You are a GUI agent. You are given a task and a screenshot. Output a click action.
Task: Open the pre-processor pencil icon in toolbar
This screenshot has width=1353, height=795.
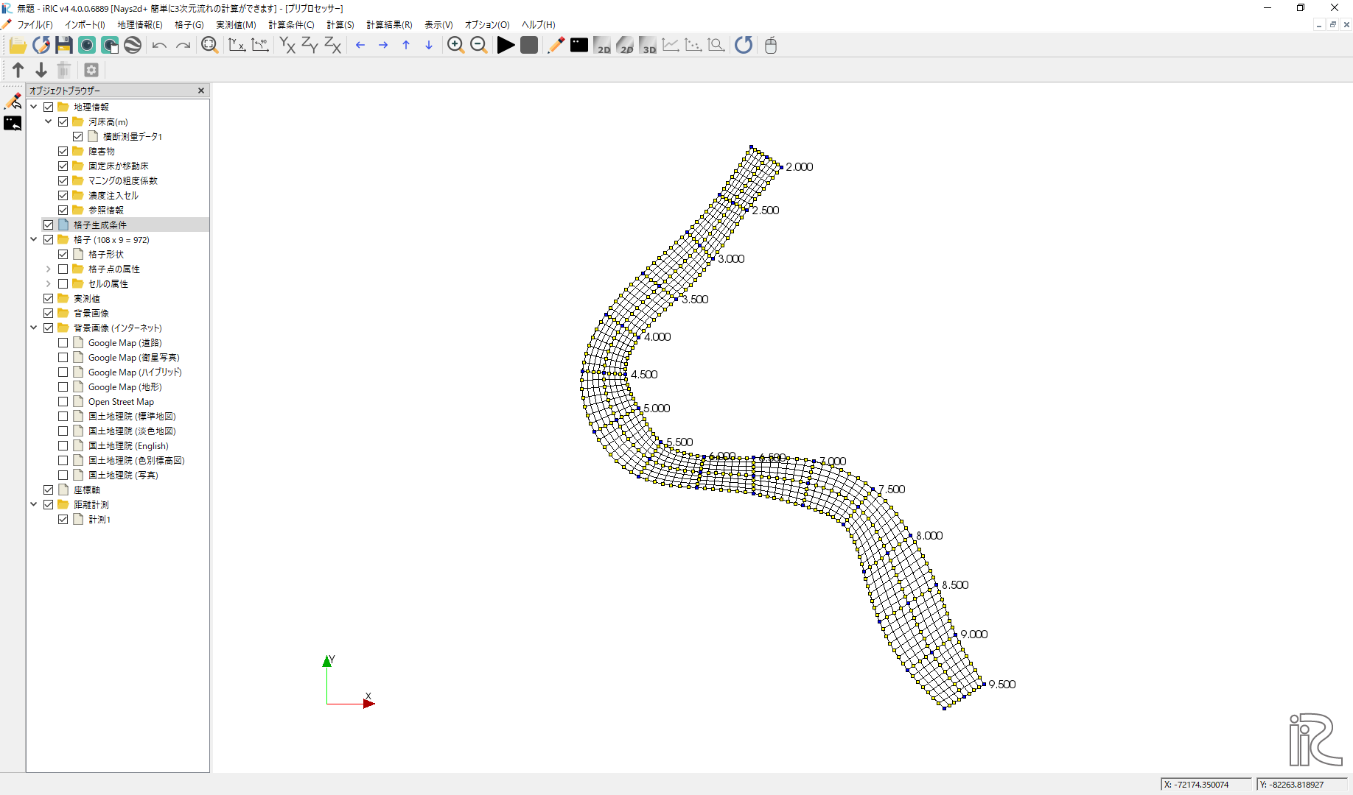coord(556,46)
